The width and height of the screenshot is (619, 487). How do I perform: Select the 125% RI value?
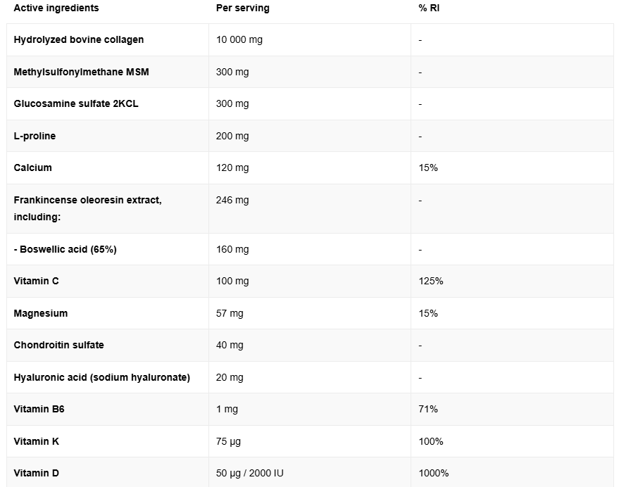pyautogui.click(x=431, y=281)
